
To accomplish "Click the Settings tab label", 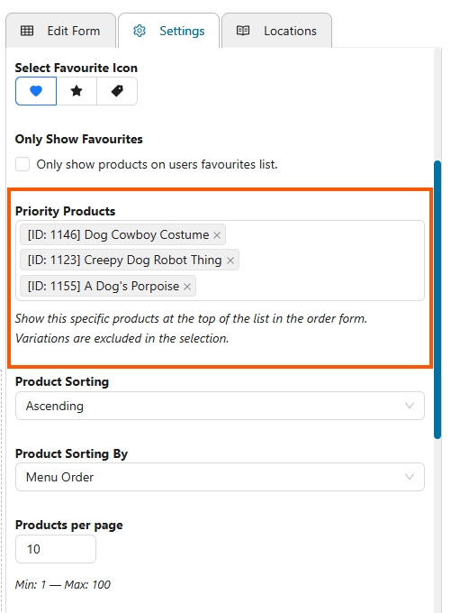I will tap(182, 31).
